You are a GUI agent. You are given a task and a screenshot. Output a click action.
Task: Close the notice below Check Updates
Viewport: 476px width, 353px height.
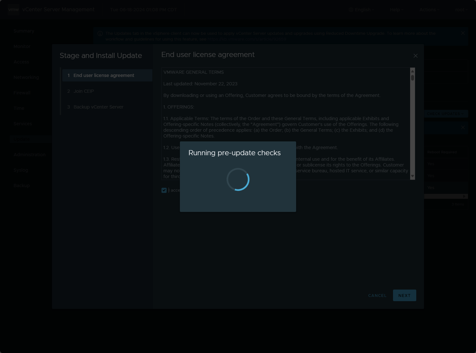(463, 127)
